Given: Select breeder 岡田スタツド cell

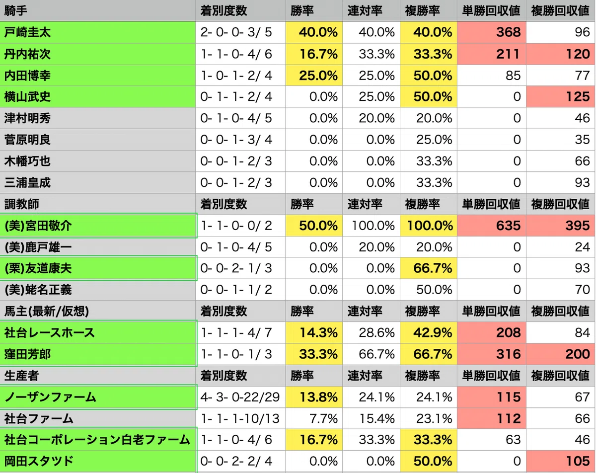Looking at the screenshot, I should click(98, 461).
